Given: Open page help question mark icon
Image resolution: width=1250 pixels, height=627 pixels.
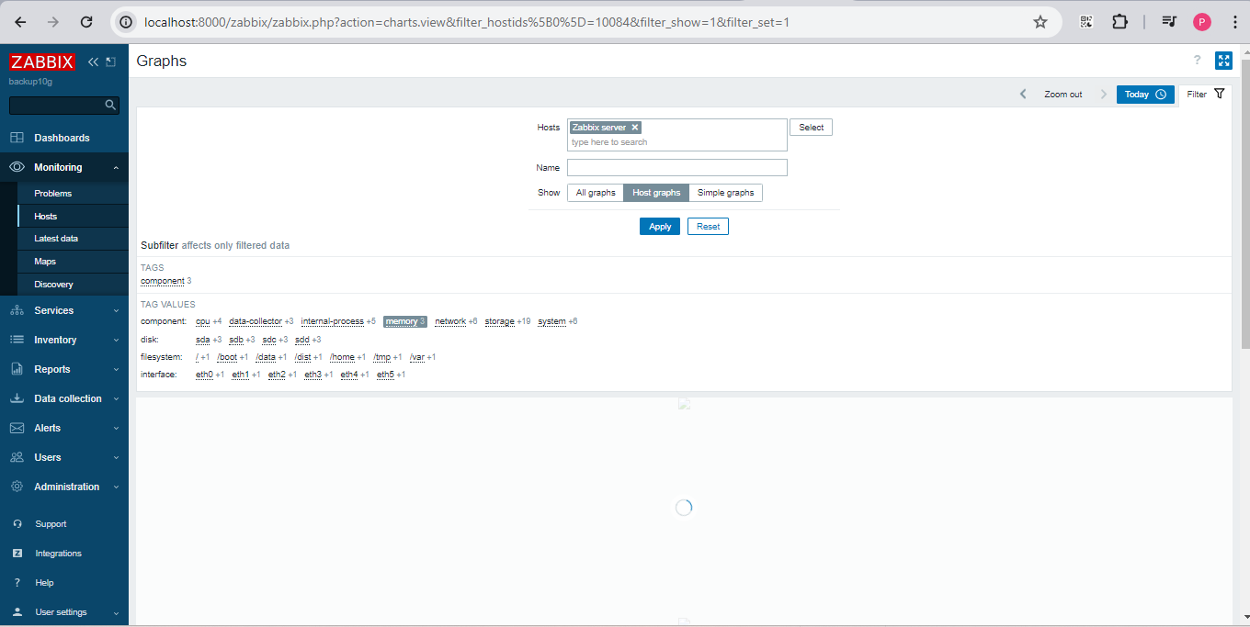Looking at the screenshot, I should point(1198,61).
